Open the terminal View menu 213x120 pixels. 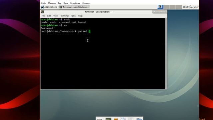coord(56,16)
